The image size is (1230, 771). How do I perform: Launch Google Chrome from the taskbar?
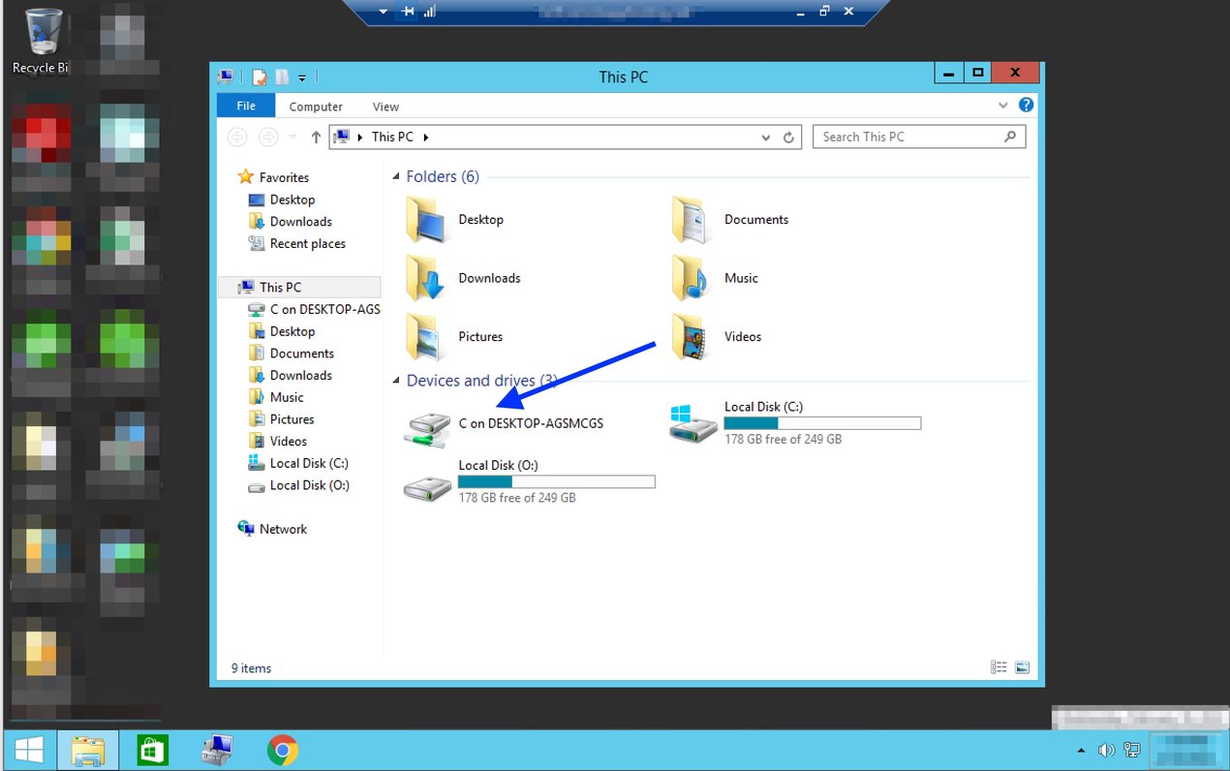[282, 749]
